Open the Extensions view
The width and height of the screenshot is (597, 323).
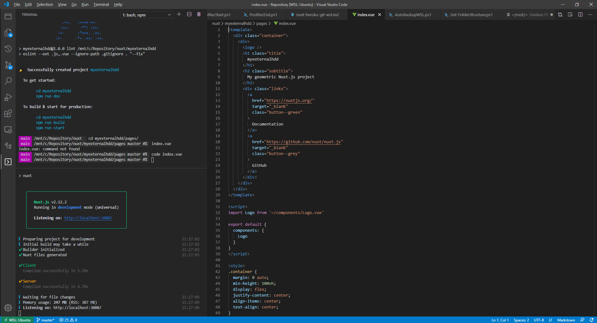(8, 113)
